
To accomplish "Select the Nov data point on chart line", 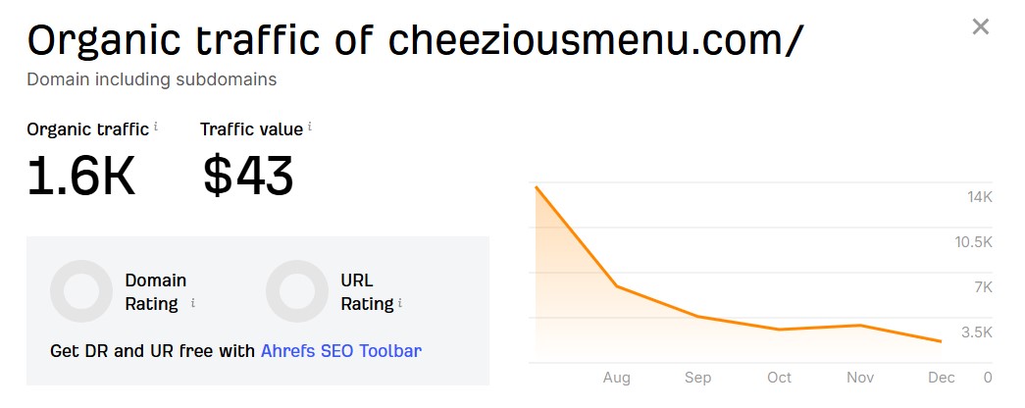I will (x=860, y=325).
